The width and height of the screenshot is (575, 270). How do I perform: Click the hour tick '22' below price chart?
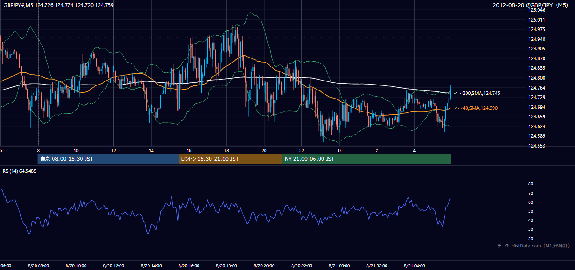pos(301,150)
